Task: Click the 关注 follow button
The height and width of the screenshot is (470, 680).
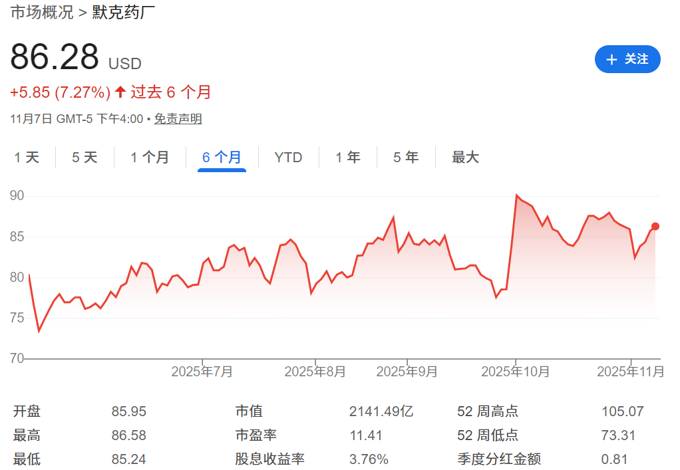Action: [x=627, y=59]
